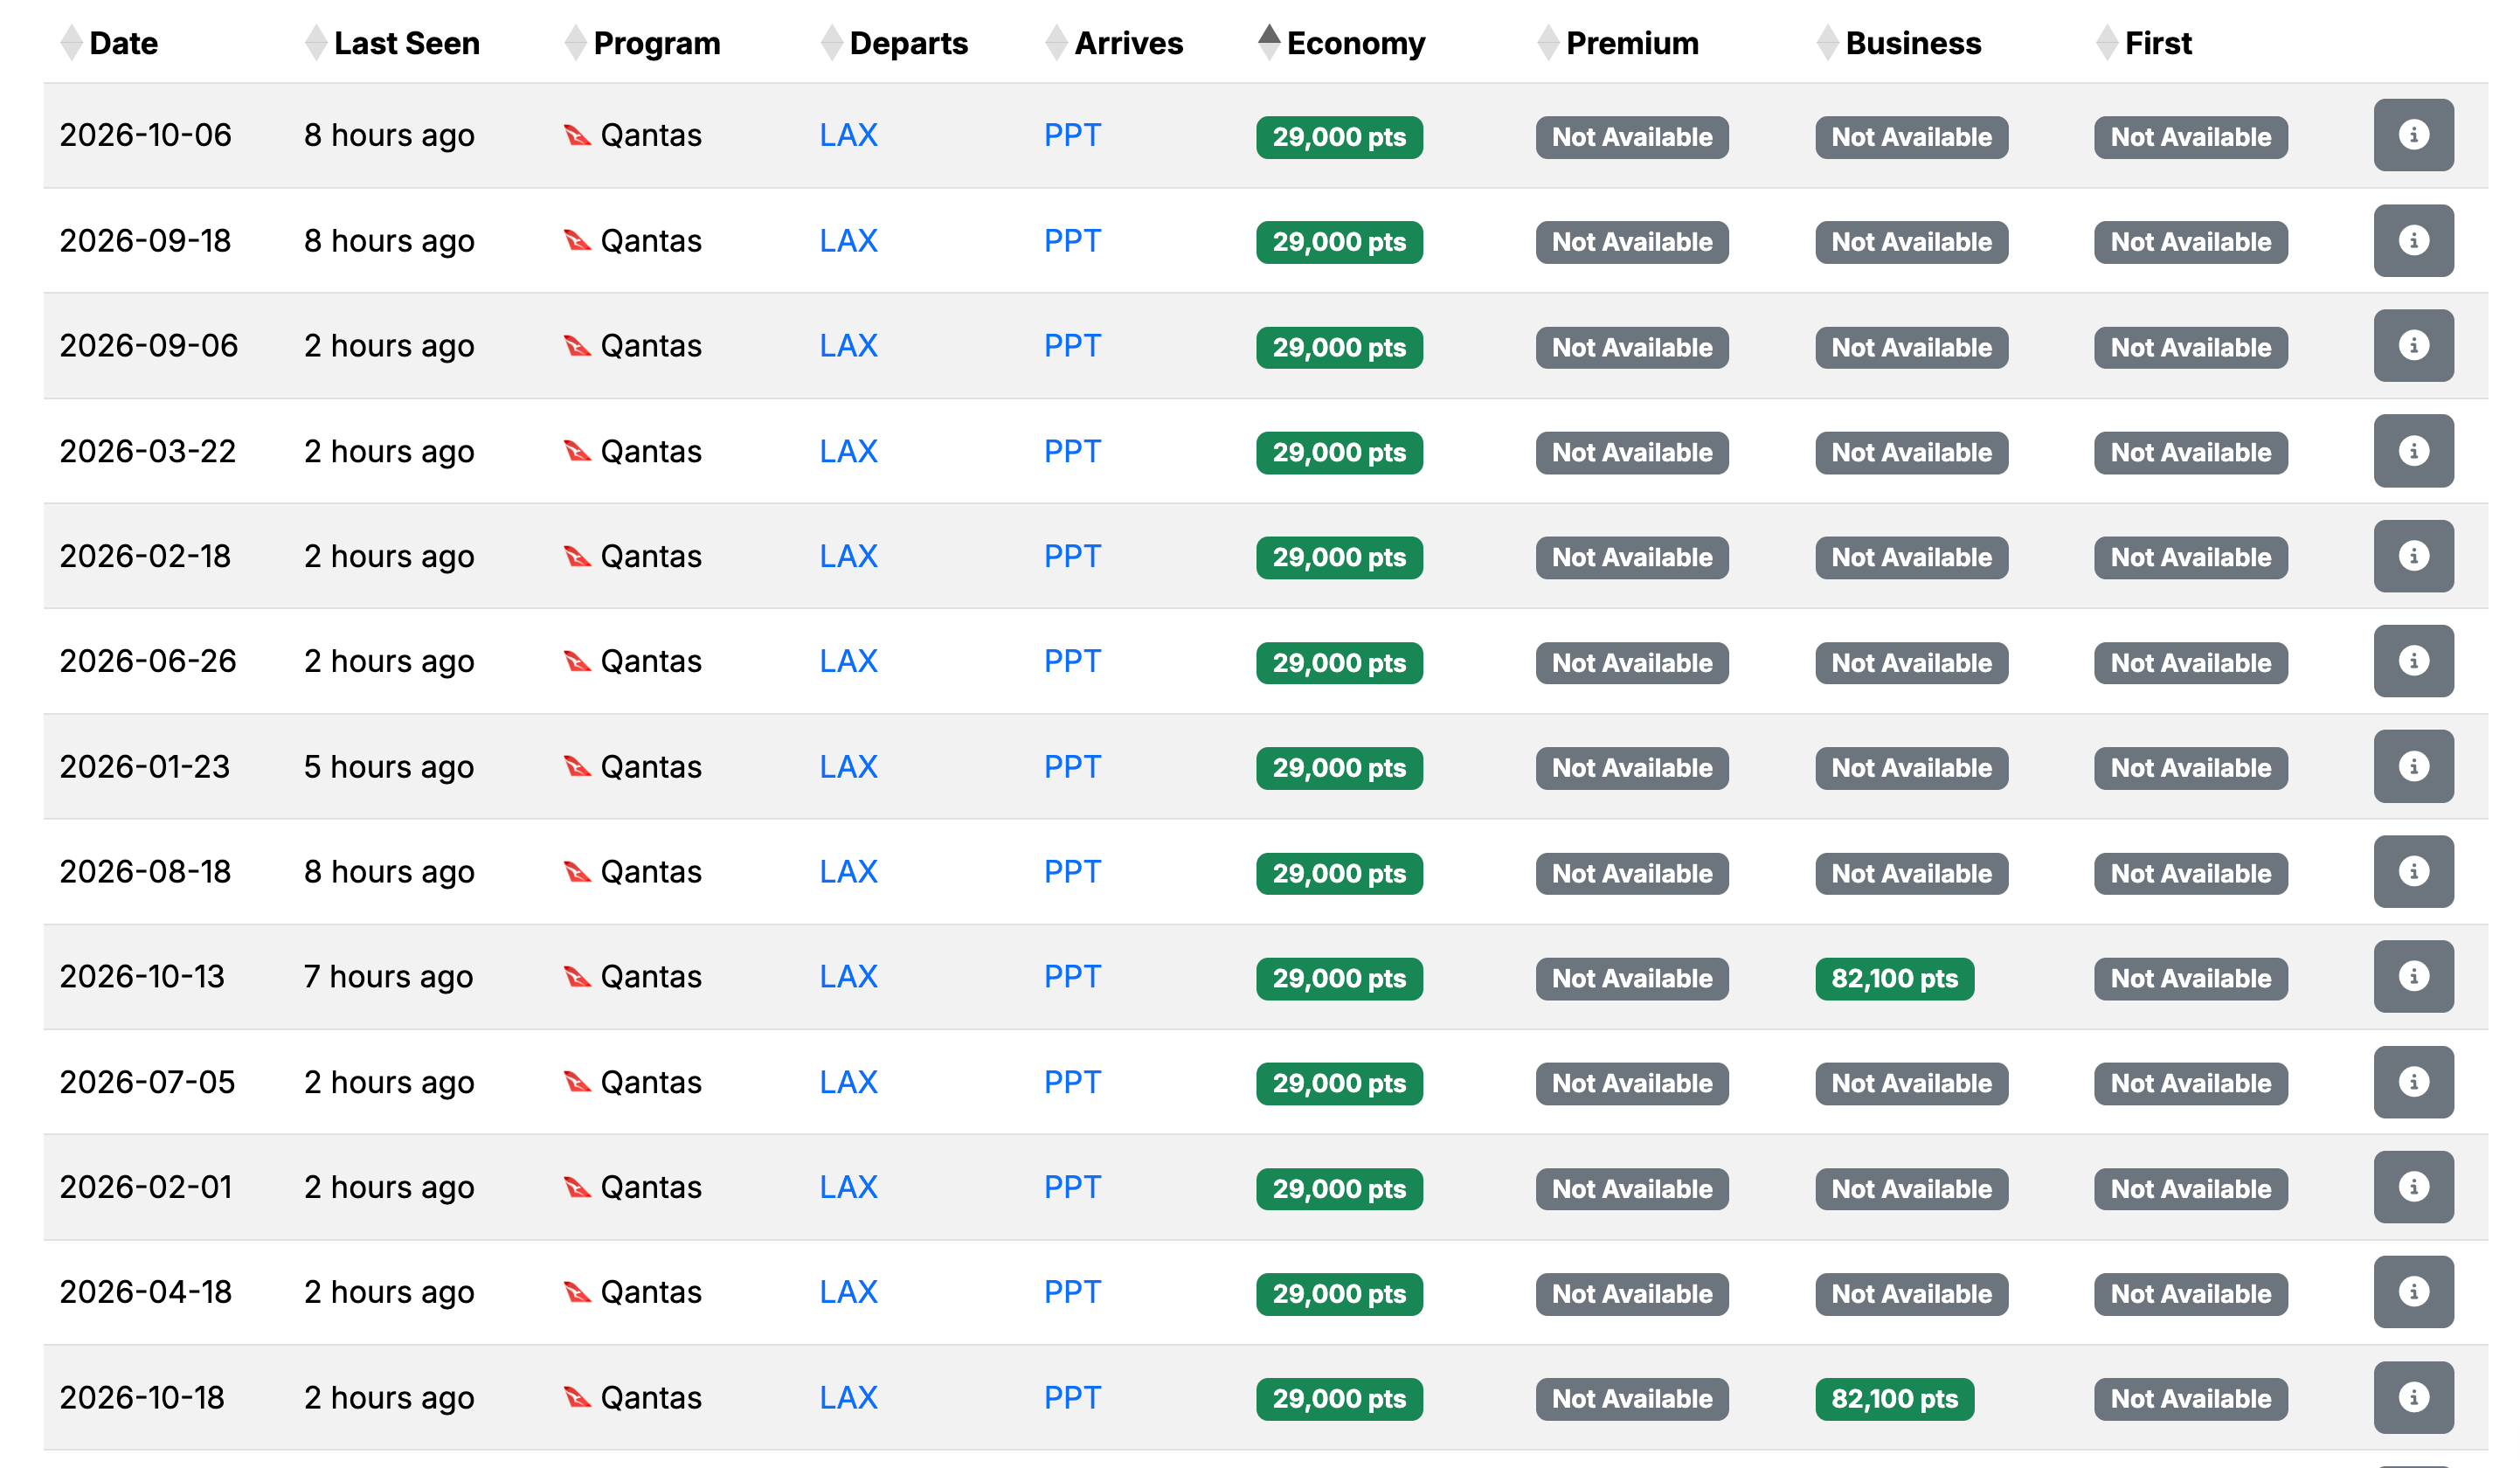Click 82,100 pts badge for 2026-10-18
Image resolution: width=2520 pixels, height=1468 pixels.
pos(1894,1399)
